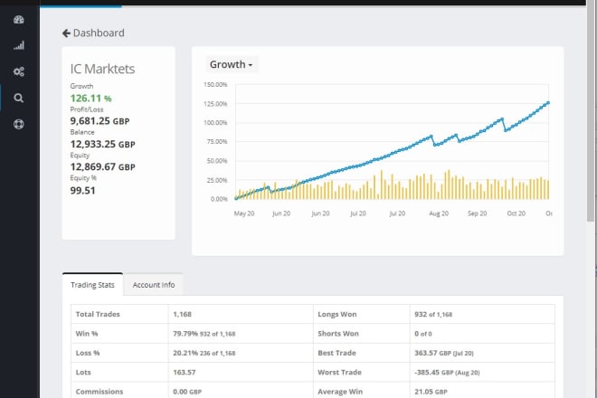This screenshot has height=398, width=597.
Task: Click the 12,933.25 GBP balance value
Action: click(103, 145)
